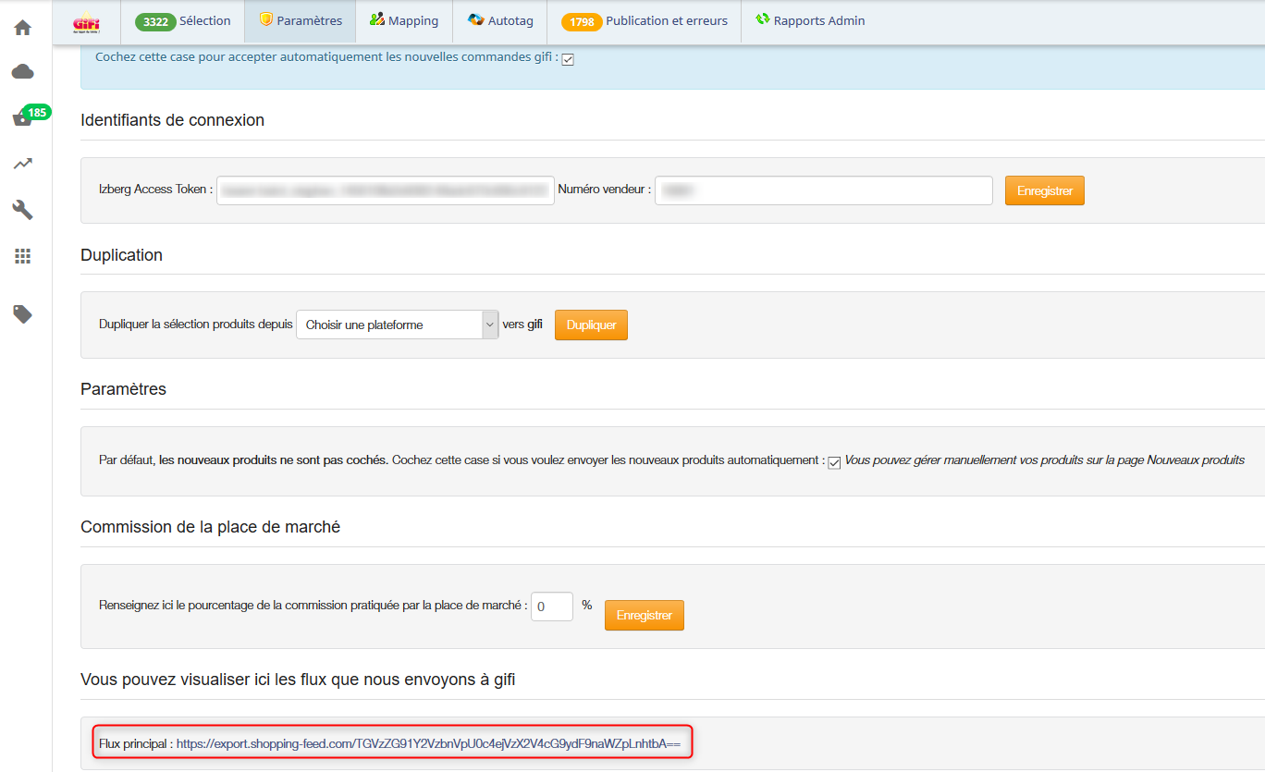The height and width of the screenshot is (772, 1265).
Task: Click the commission percentage input field
Action: pos(552,607)
